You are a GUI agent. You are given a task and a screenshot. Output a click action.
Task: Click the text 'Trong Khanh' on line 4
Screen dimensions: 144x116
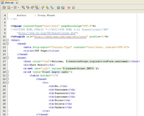coord(46,15)
